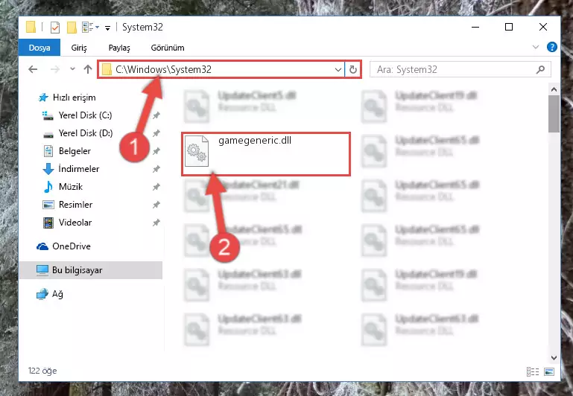Switch to large icons view in status bar

coord(549,371)
